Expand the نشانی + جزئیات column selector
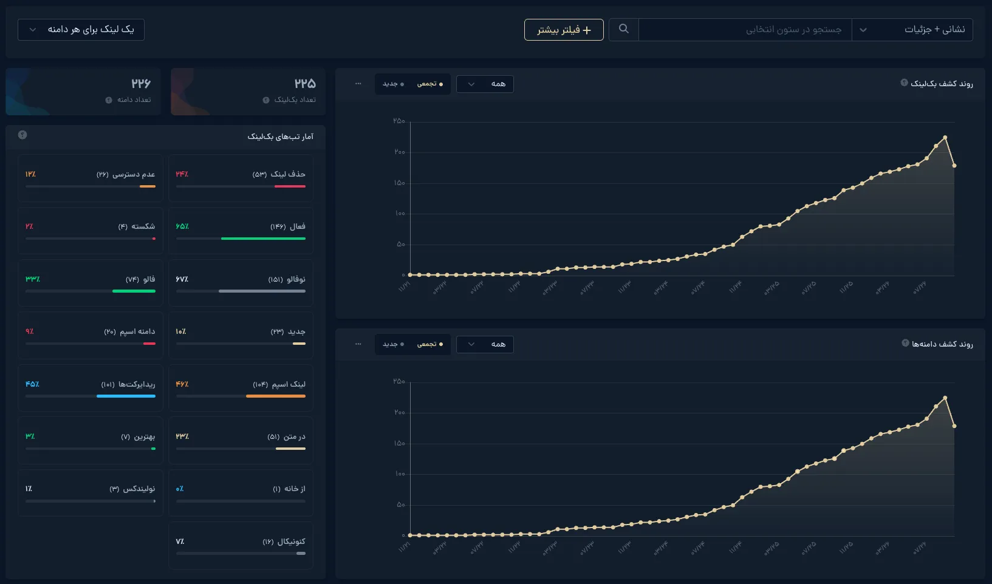Image resolution: width=992 pixels, height=584 pixels. tap(912, 29)
